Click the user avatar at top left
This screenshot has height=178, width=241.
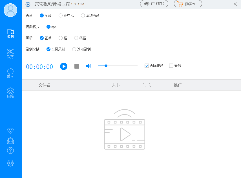click(10, 10)
